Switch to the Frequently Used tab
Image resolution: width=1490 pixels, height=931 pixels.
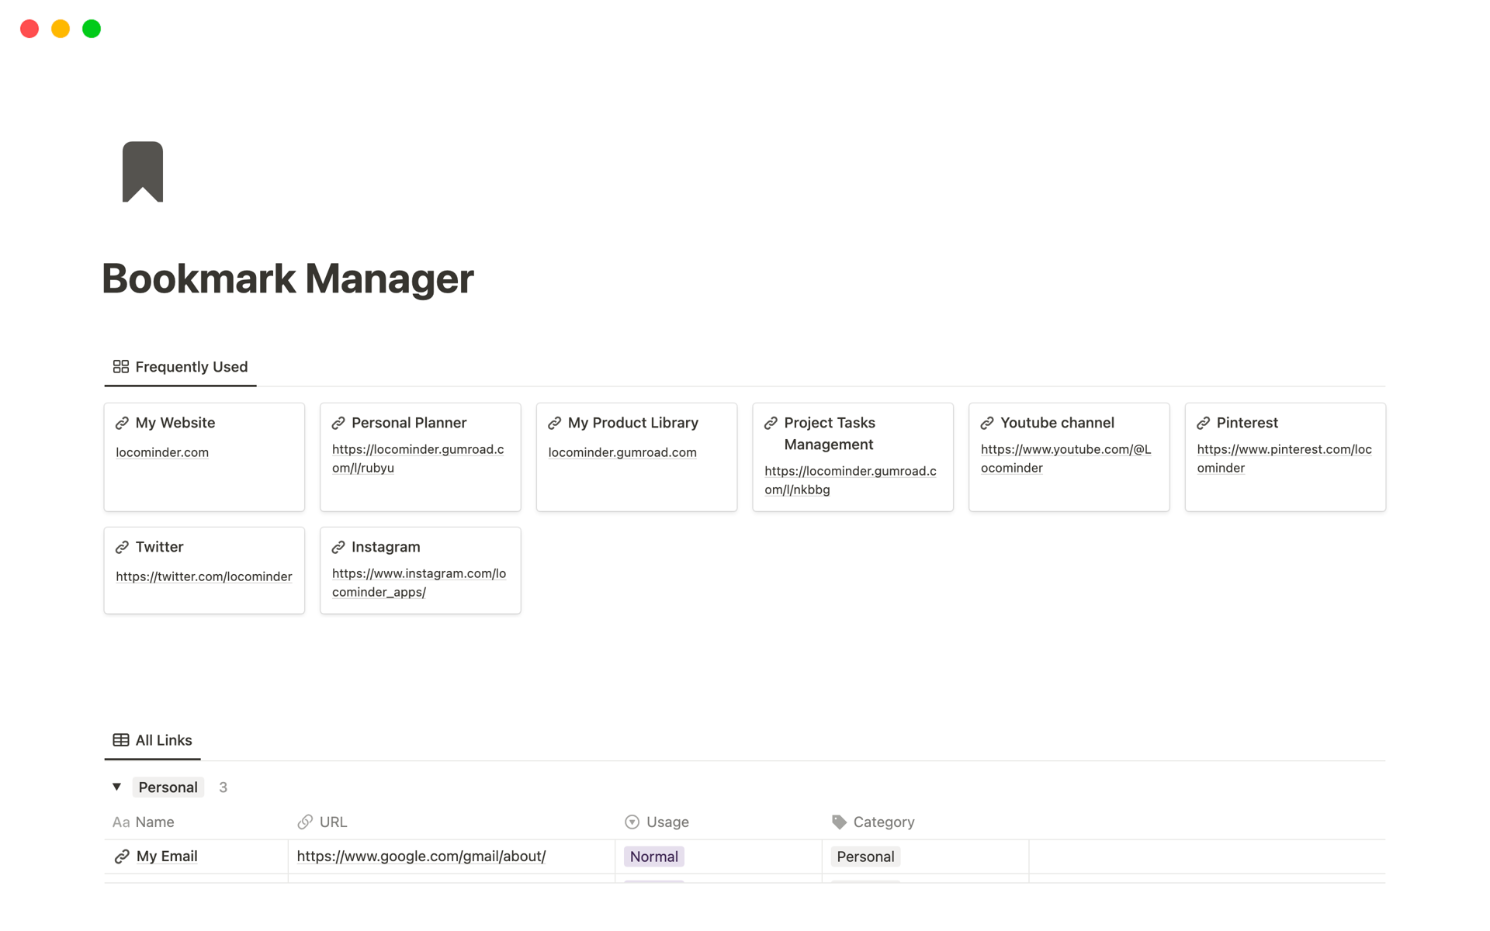point(181,367)
